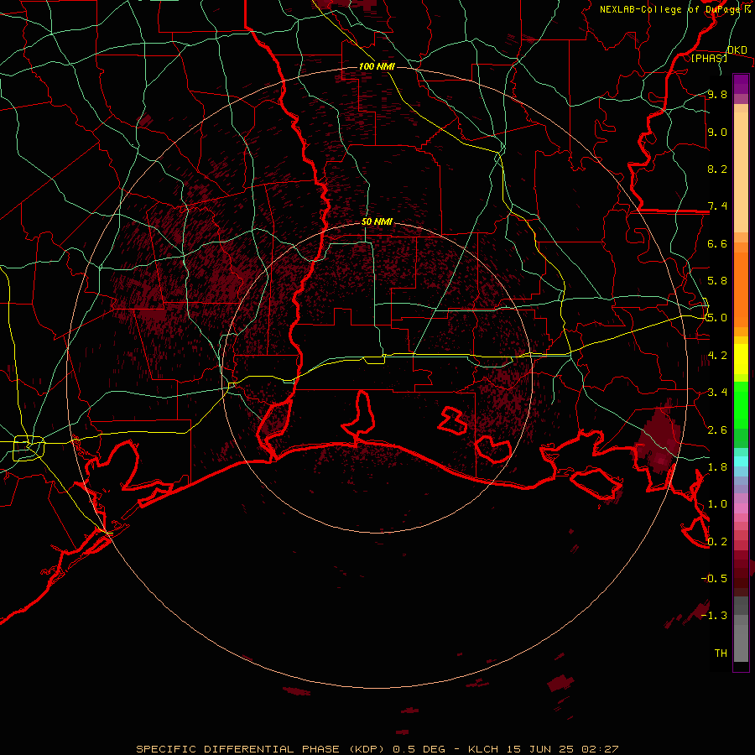Image resolution: width=755 pixels, height=755 pixels.
Task: Click the 6.6 value on the color scale
Action: click(x=717, y=243)
